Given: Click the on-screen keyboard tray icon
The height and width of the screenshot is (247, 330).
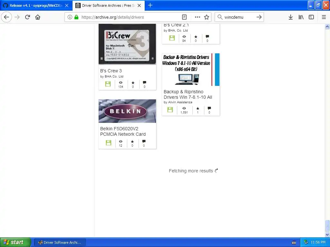Looking at the screenshot, I should [294, 242].
